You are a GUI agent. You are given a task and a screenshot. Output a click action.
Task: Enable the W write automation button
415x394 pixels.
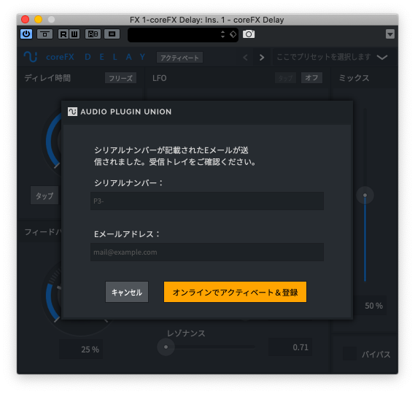(74, 34)
